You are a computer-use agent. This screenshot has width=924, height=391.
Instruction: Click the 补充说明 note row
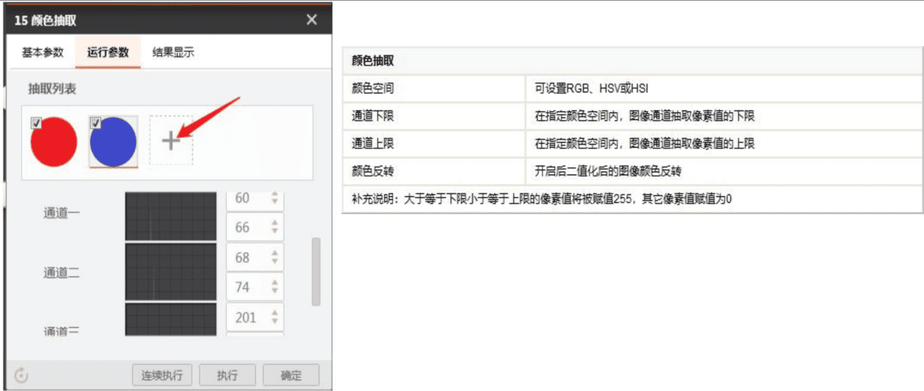click(632, 199)
